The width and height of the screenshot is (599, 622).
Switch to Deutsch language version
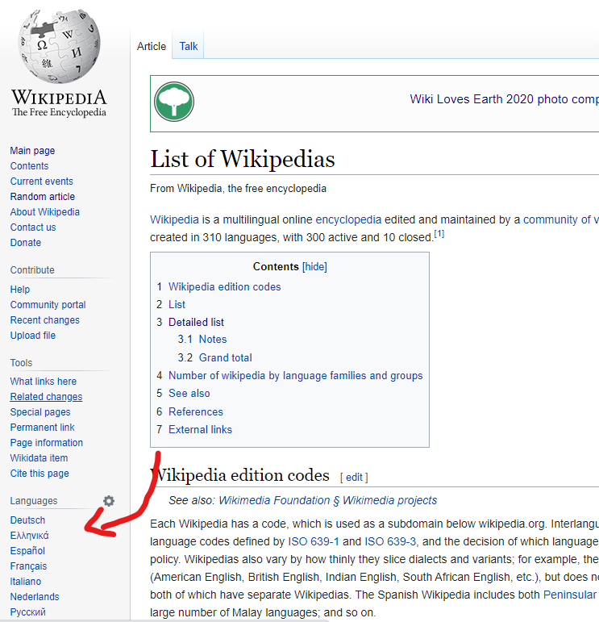(27, 520)
